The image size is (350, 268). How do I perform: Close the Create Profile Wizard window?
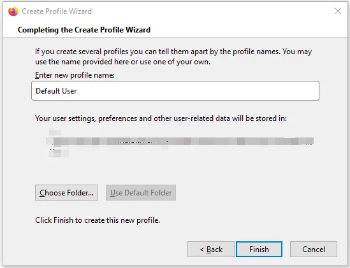tap(338, 11)
